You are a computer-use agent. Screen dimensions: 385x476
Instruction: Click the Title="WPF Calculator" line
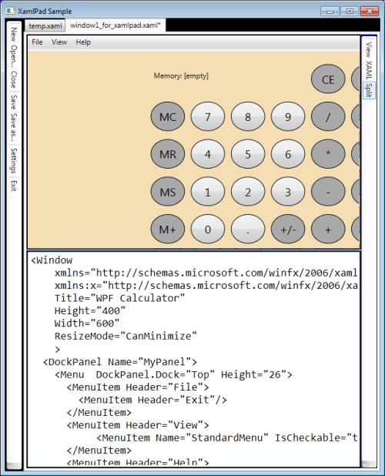click(x=119, y=298)
